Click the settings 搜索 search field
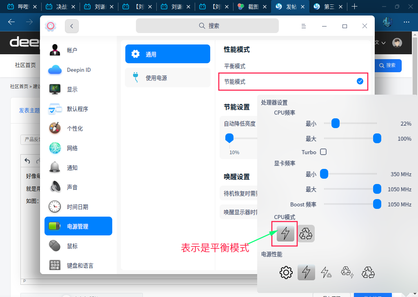 (207, 26)
